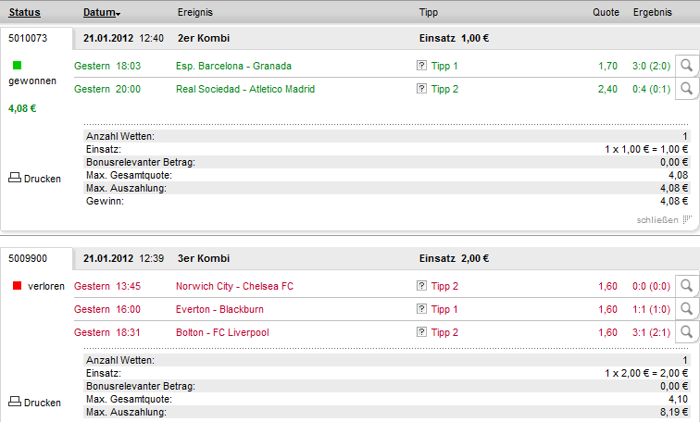
Task: Open magnifier for Norwich City - Chelsea match
Action: pos(686,286)
